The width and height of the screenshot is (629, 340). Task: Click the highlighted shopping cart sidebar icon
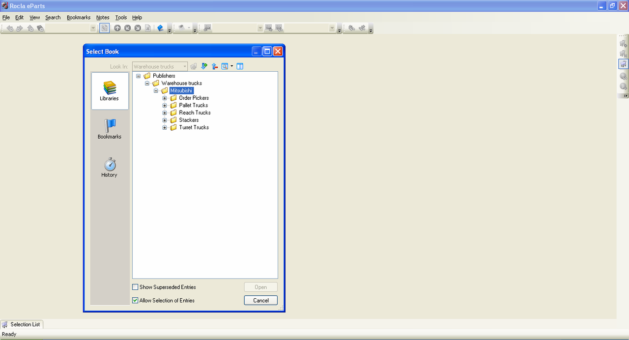[623, 64]
